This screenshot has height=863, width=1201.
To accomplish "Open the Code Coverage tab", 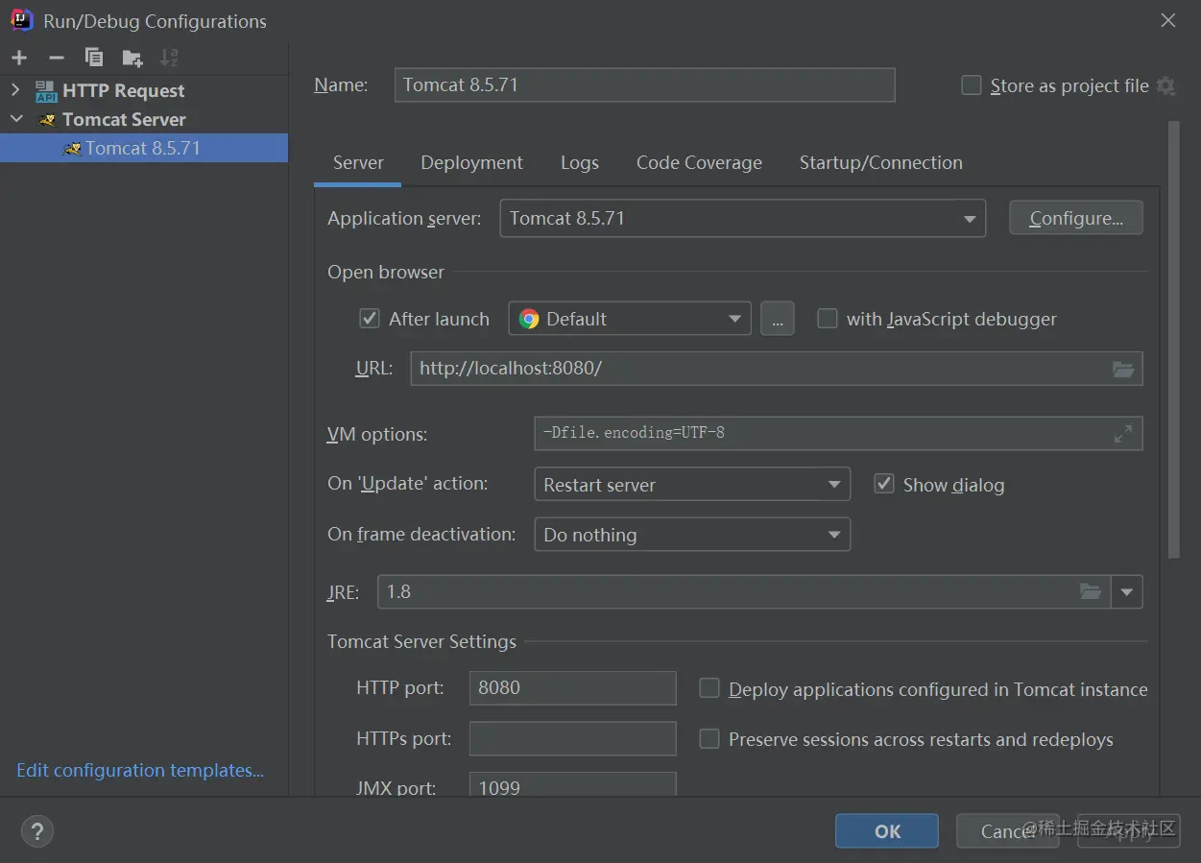I will tap(699, 162).
